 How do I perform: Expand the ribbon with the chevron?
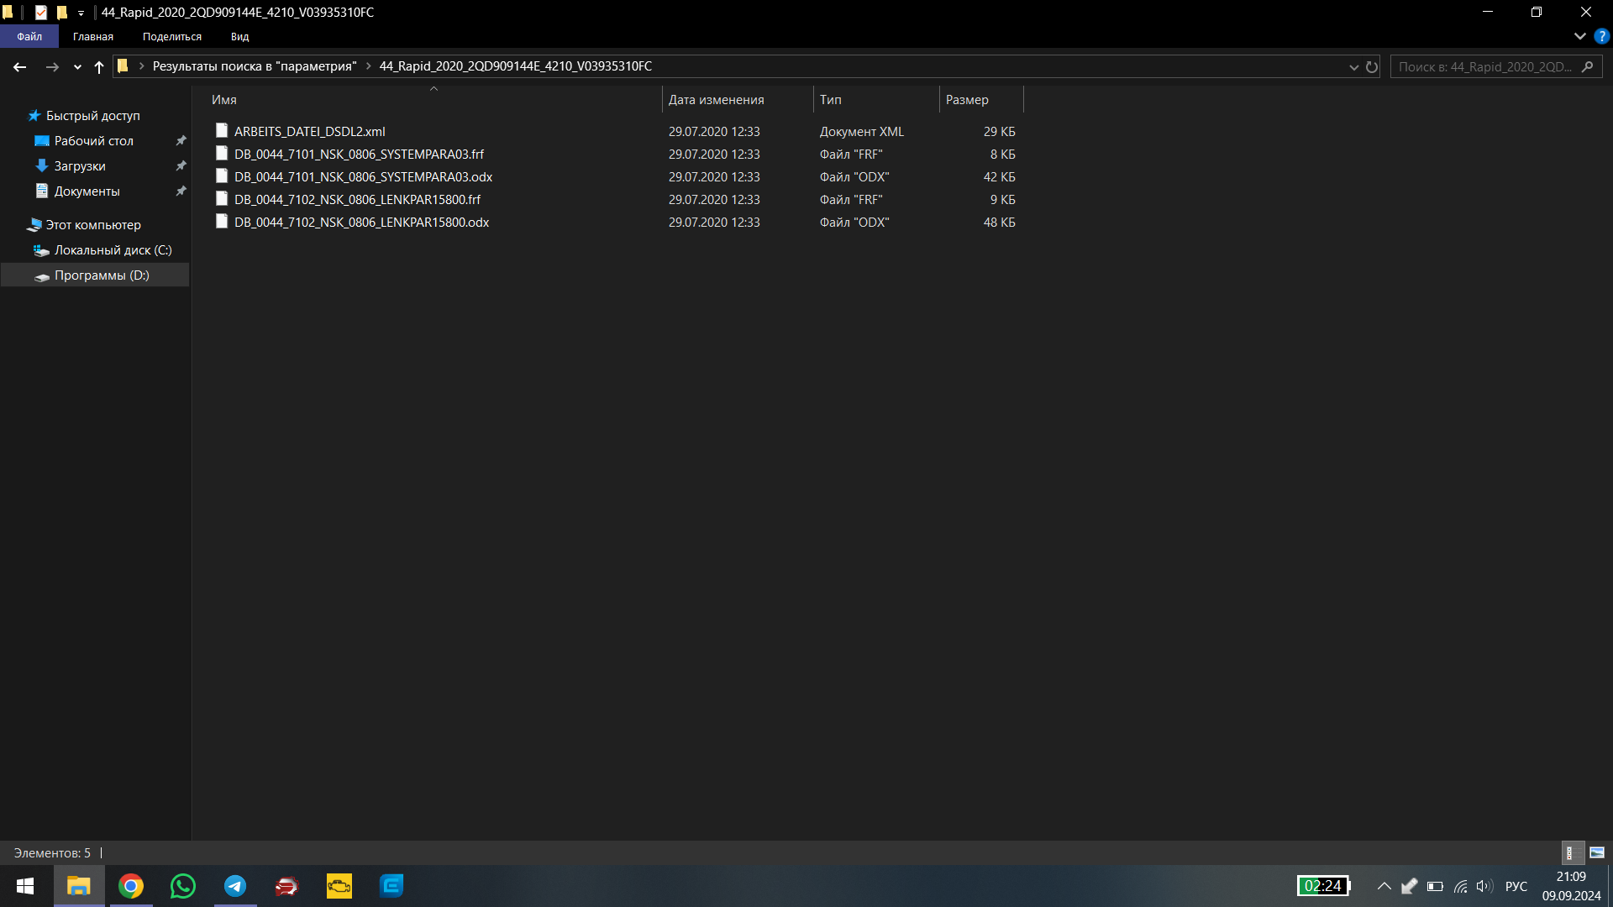[x=1579, y=36]
